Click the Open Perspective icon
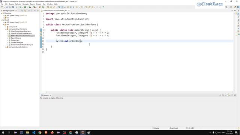Screen dimensions: 240x135 tap(231, 7)
